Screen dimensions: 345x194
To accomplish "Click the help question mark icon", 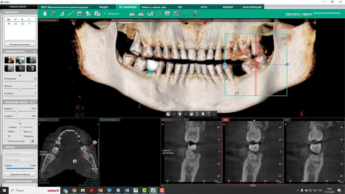I will (195, 13).
